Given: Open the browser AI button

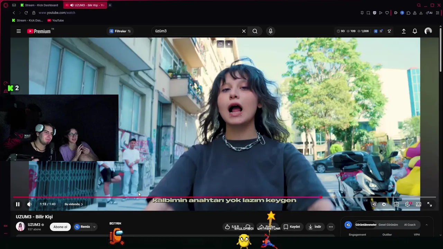Looking at the screenshot, I should point(429,13).
